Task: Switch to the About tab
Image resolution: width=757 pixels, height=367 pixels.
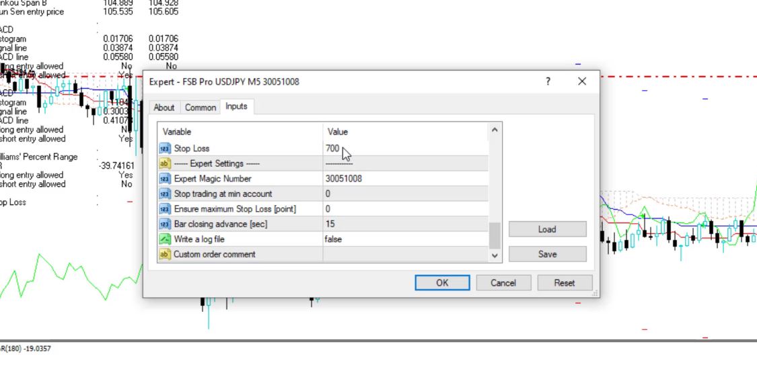Action: tap(164, 108)
